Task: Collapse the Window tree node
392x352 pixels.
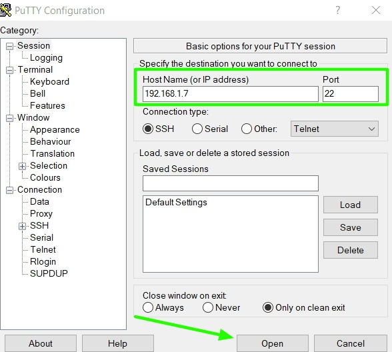Action: (9, 118)
